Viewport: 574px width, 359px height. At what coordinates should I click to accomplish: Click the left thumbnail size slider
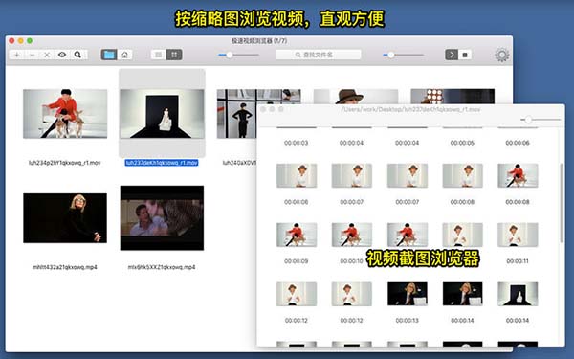tap(238, 55)
